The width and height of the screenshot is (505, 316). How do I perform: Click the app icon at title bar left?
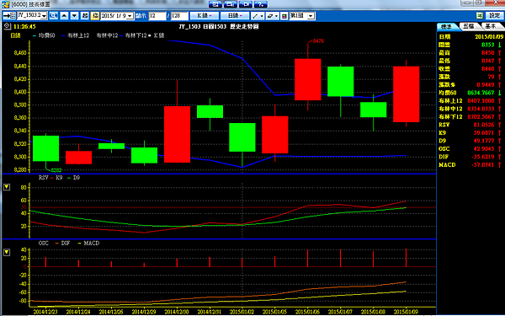6,4
